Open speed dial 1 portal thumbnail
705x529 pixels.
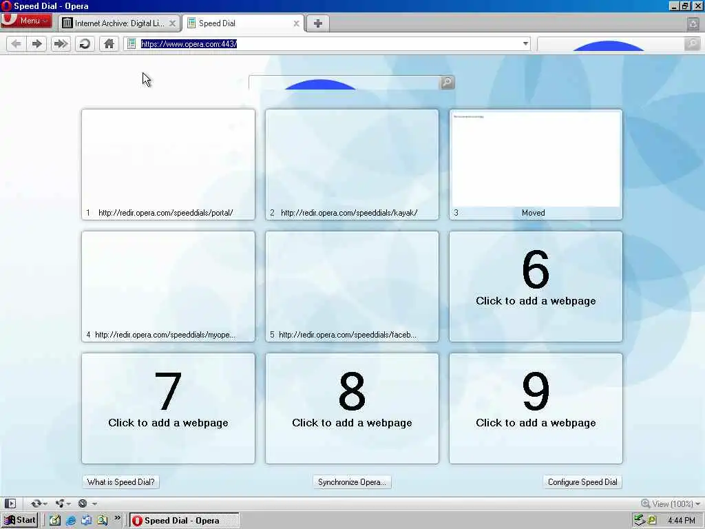point(168,165)
